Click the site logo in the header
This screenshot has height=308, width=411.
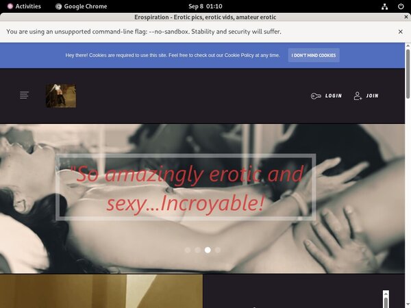point(60,96)
